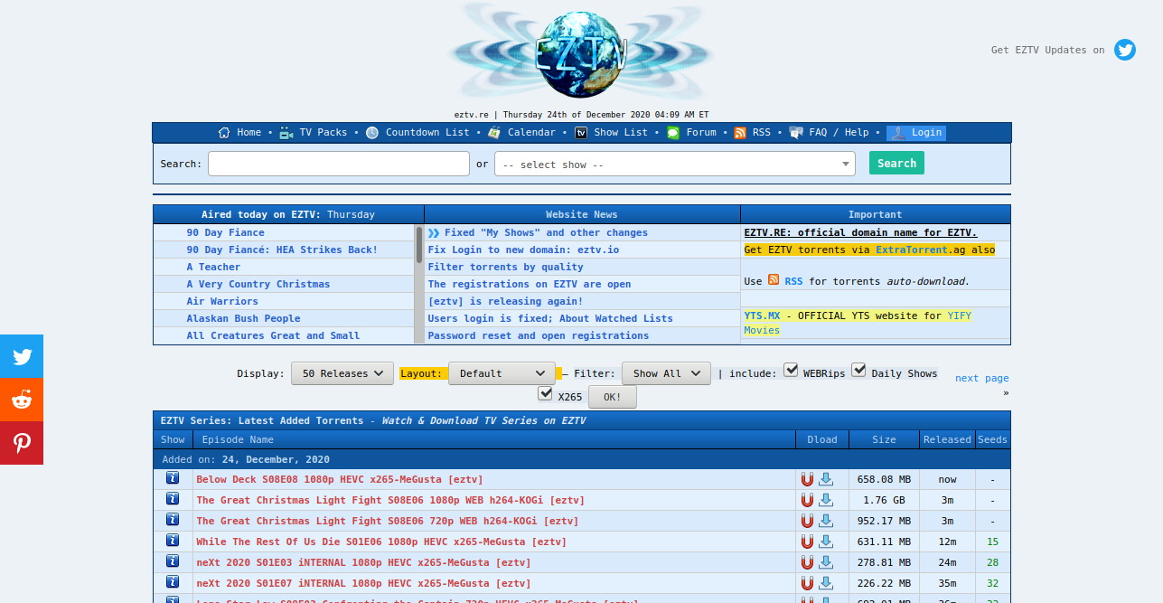Download torrent for neXt 2020 S01E07
Image resolution: width=1163 pixels, height=603 pixels.
(x=826, y=583)
